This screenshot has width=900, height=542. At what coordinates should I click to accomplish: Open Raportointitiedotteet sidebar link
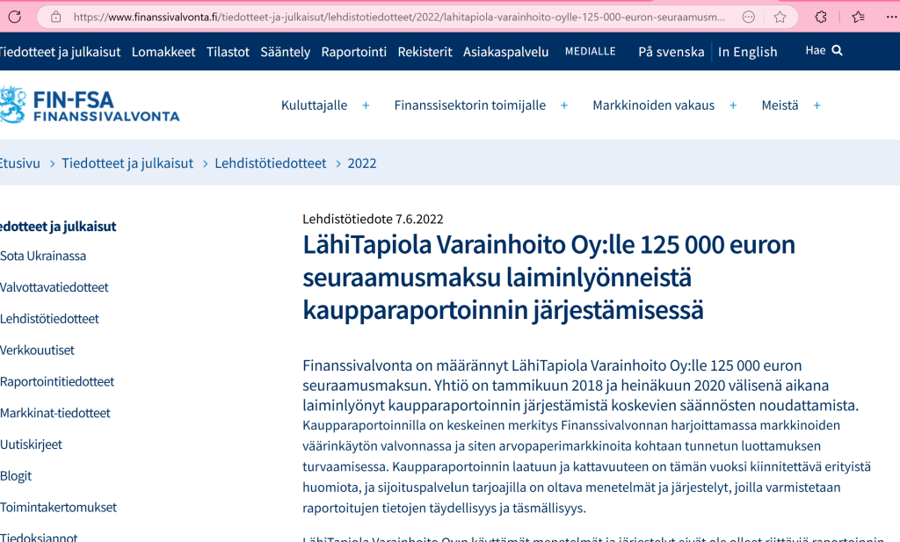point(57,382)
